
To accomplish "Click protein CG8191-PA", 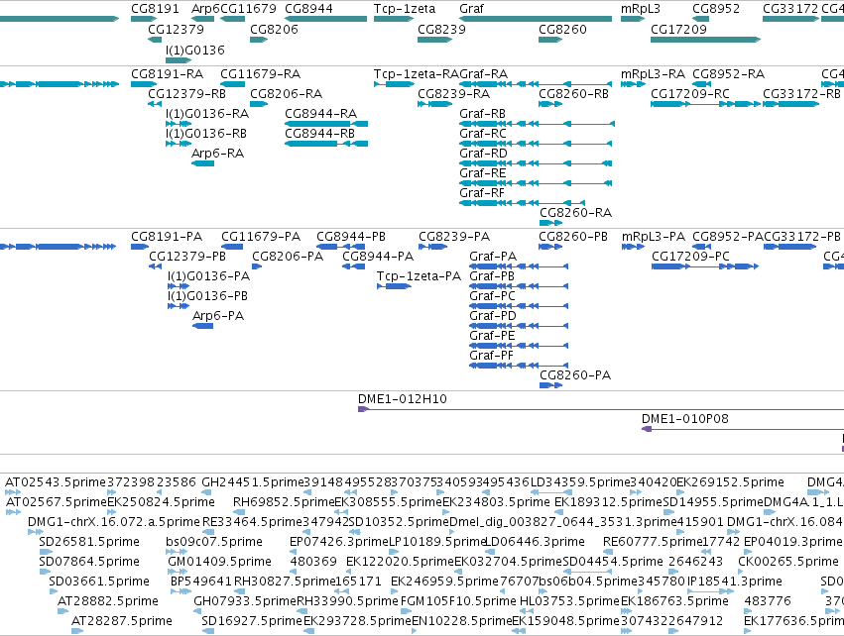I will pyautogui.click(x=140, y=247).
